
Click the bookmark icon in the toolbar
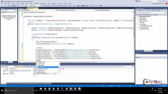click(x=101, y=6)
